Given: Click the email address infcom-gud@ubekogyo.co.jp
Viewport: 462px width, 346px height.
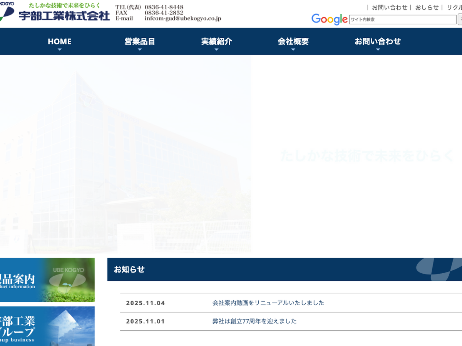Looking at the screenshot, I should click(x=183, y=18).
